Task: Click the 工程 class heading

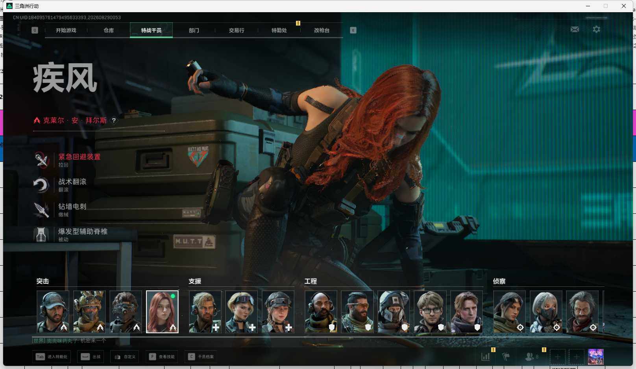Action: coord(311,281)
